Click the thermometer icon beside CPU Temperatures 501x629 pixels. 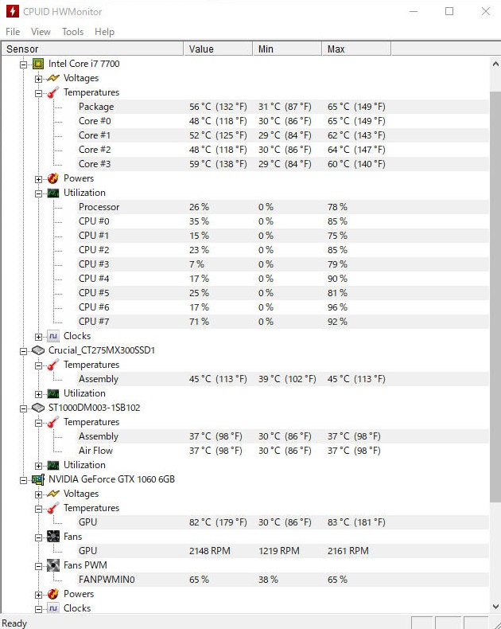[53, 92]
